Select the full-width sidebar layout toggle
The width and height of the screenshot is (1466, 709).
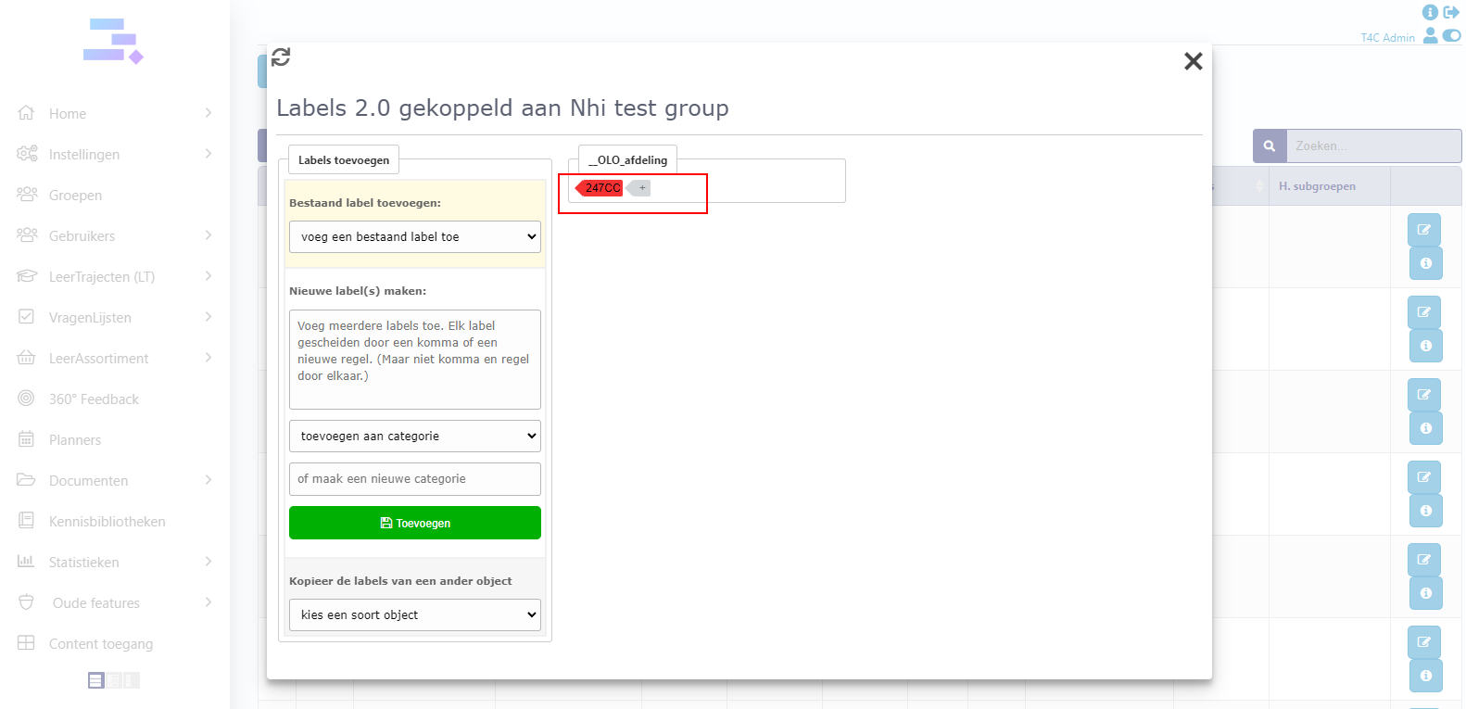click(95, 680)
